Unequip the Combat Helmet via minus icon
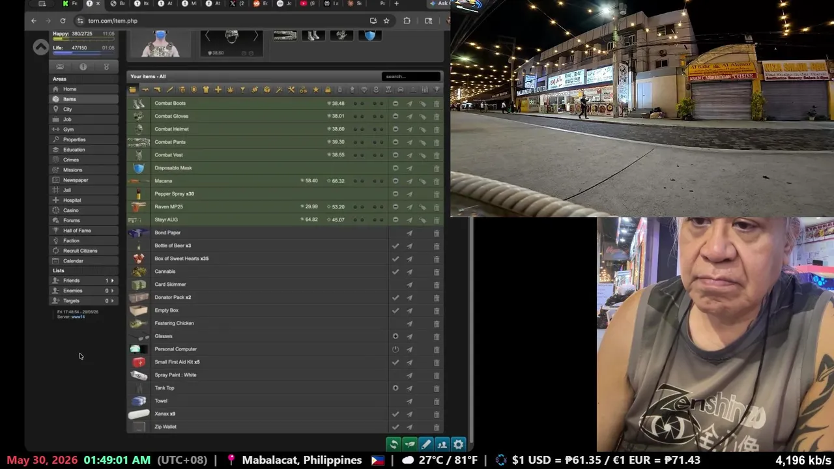834x469 pixels. (x=395, y=129)
